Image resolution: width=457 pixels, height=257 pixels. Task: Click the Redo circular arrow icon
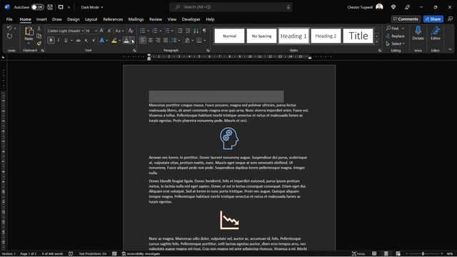(x=9, y=36)
